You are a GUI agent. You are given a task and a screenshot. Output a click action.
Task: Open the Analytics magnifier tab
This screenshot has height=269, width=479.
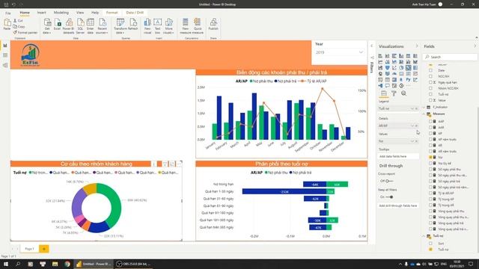(404, 93)
